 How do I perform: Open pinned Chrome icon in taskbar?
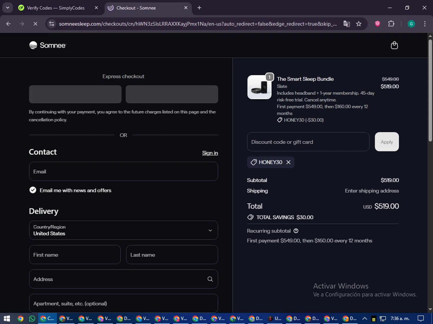coord(20,318)
